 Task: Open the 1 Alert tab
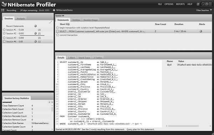[x=71, y=57]
